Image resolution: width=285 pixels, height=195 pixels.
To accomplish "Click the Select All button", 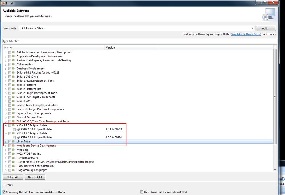I will coord(13,177).
